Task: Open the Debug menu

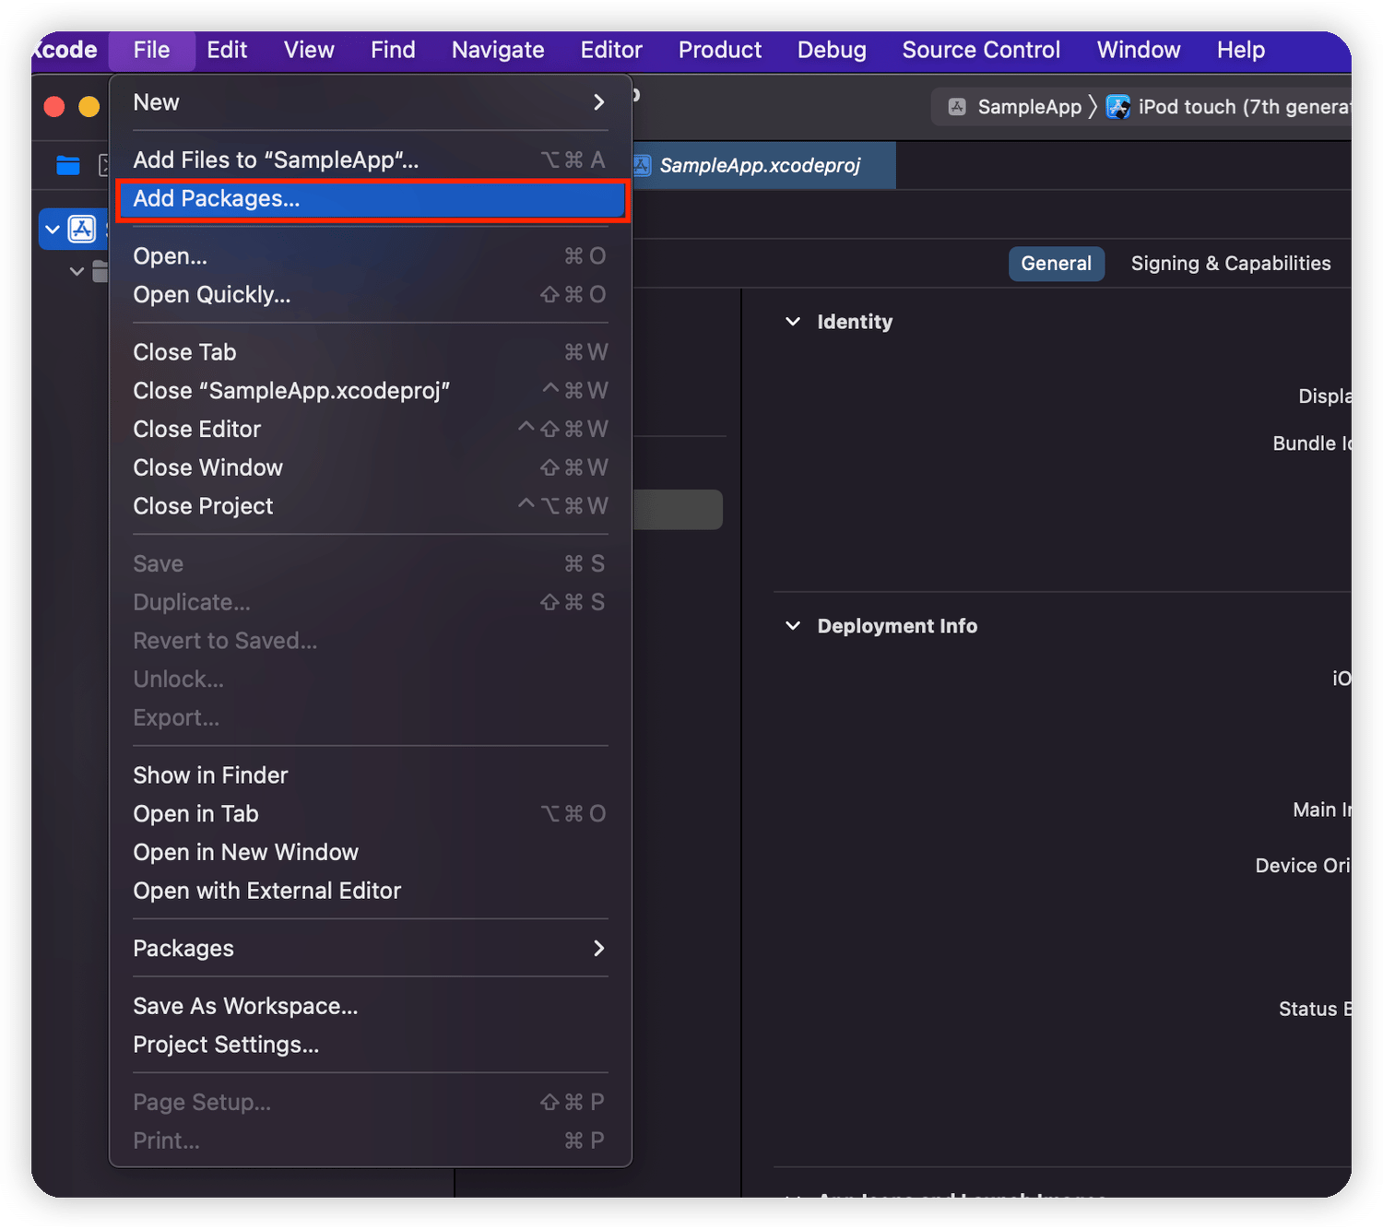Action: point(832,50)
